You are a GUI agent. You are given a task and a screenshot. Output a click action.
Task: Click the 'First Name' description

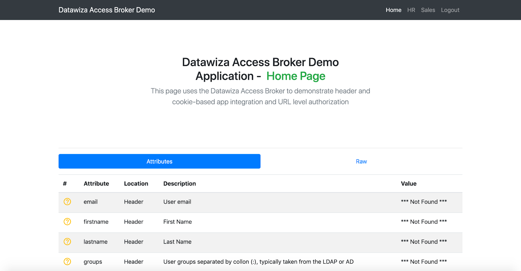(177, 222)
